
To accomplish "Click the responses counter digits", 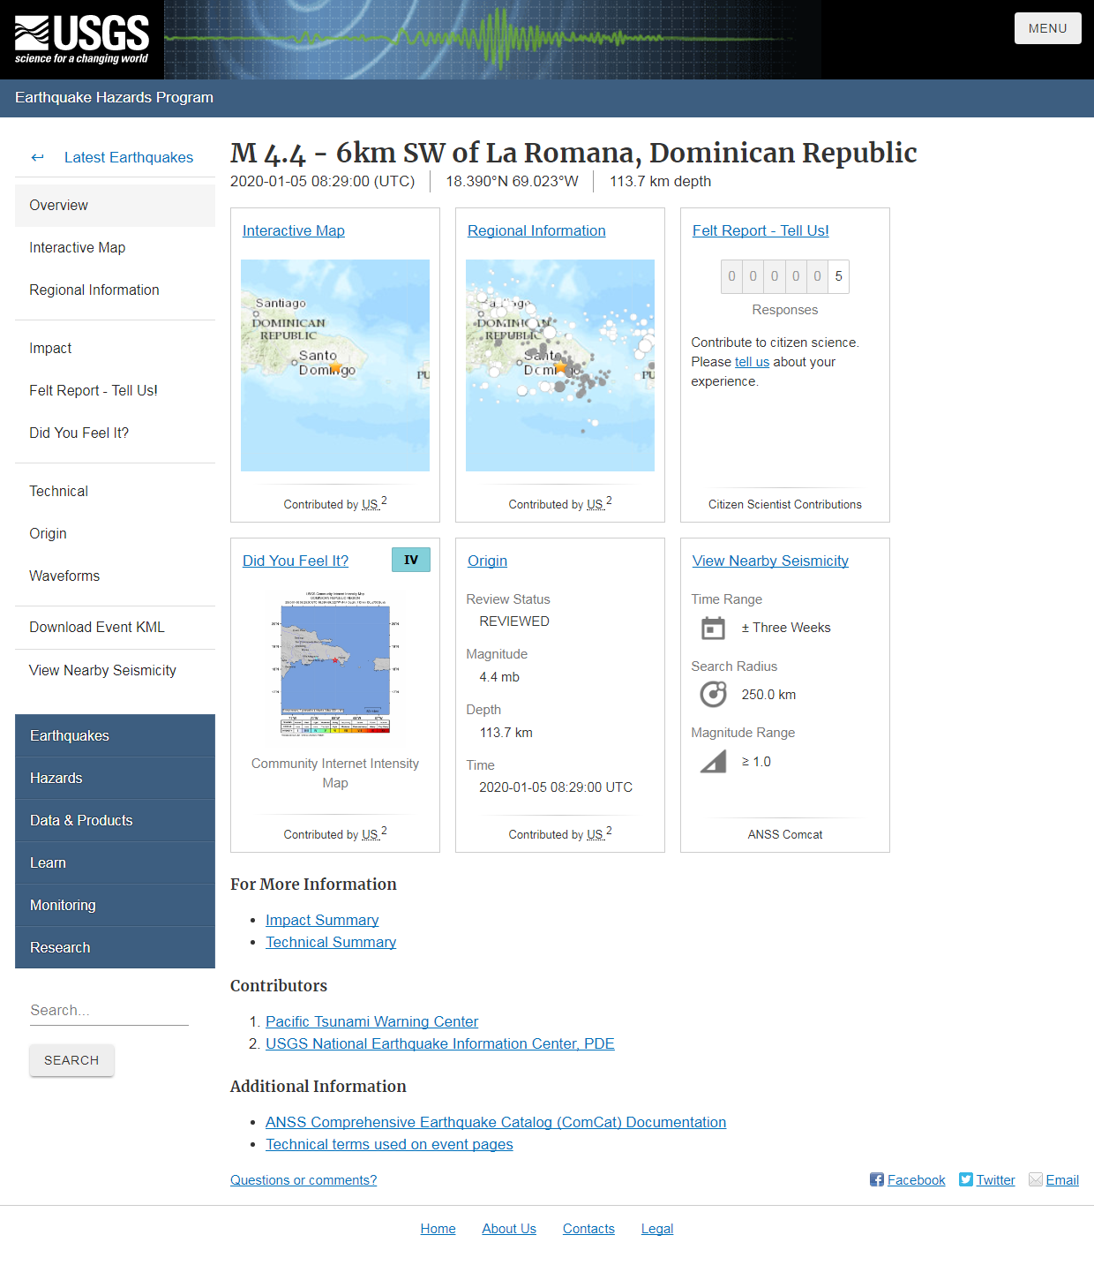I will tap(785, 276).
